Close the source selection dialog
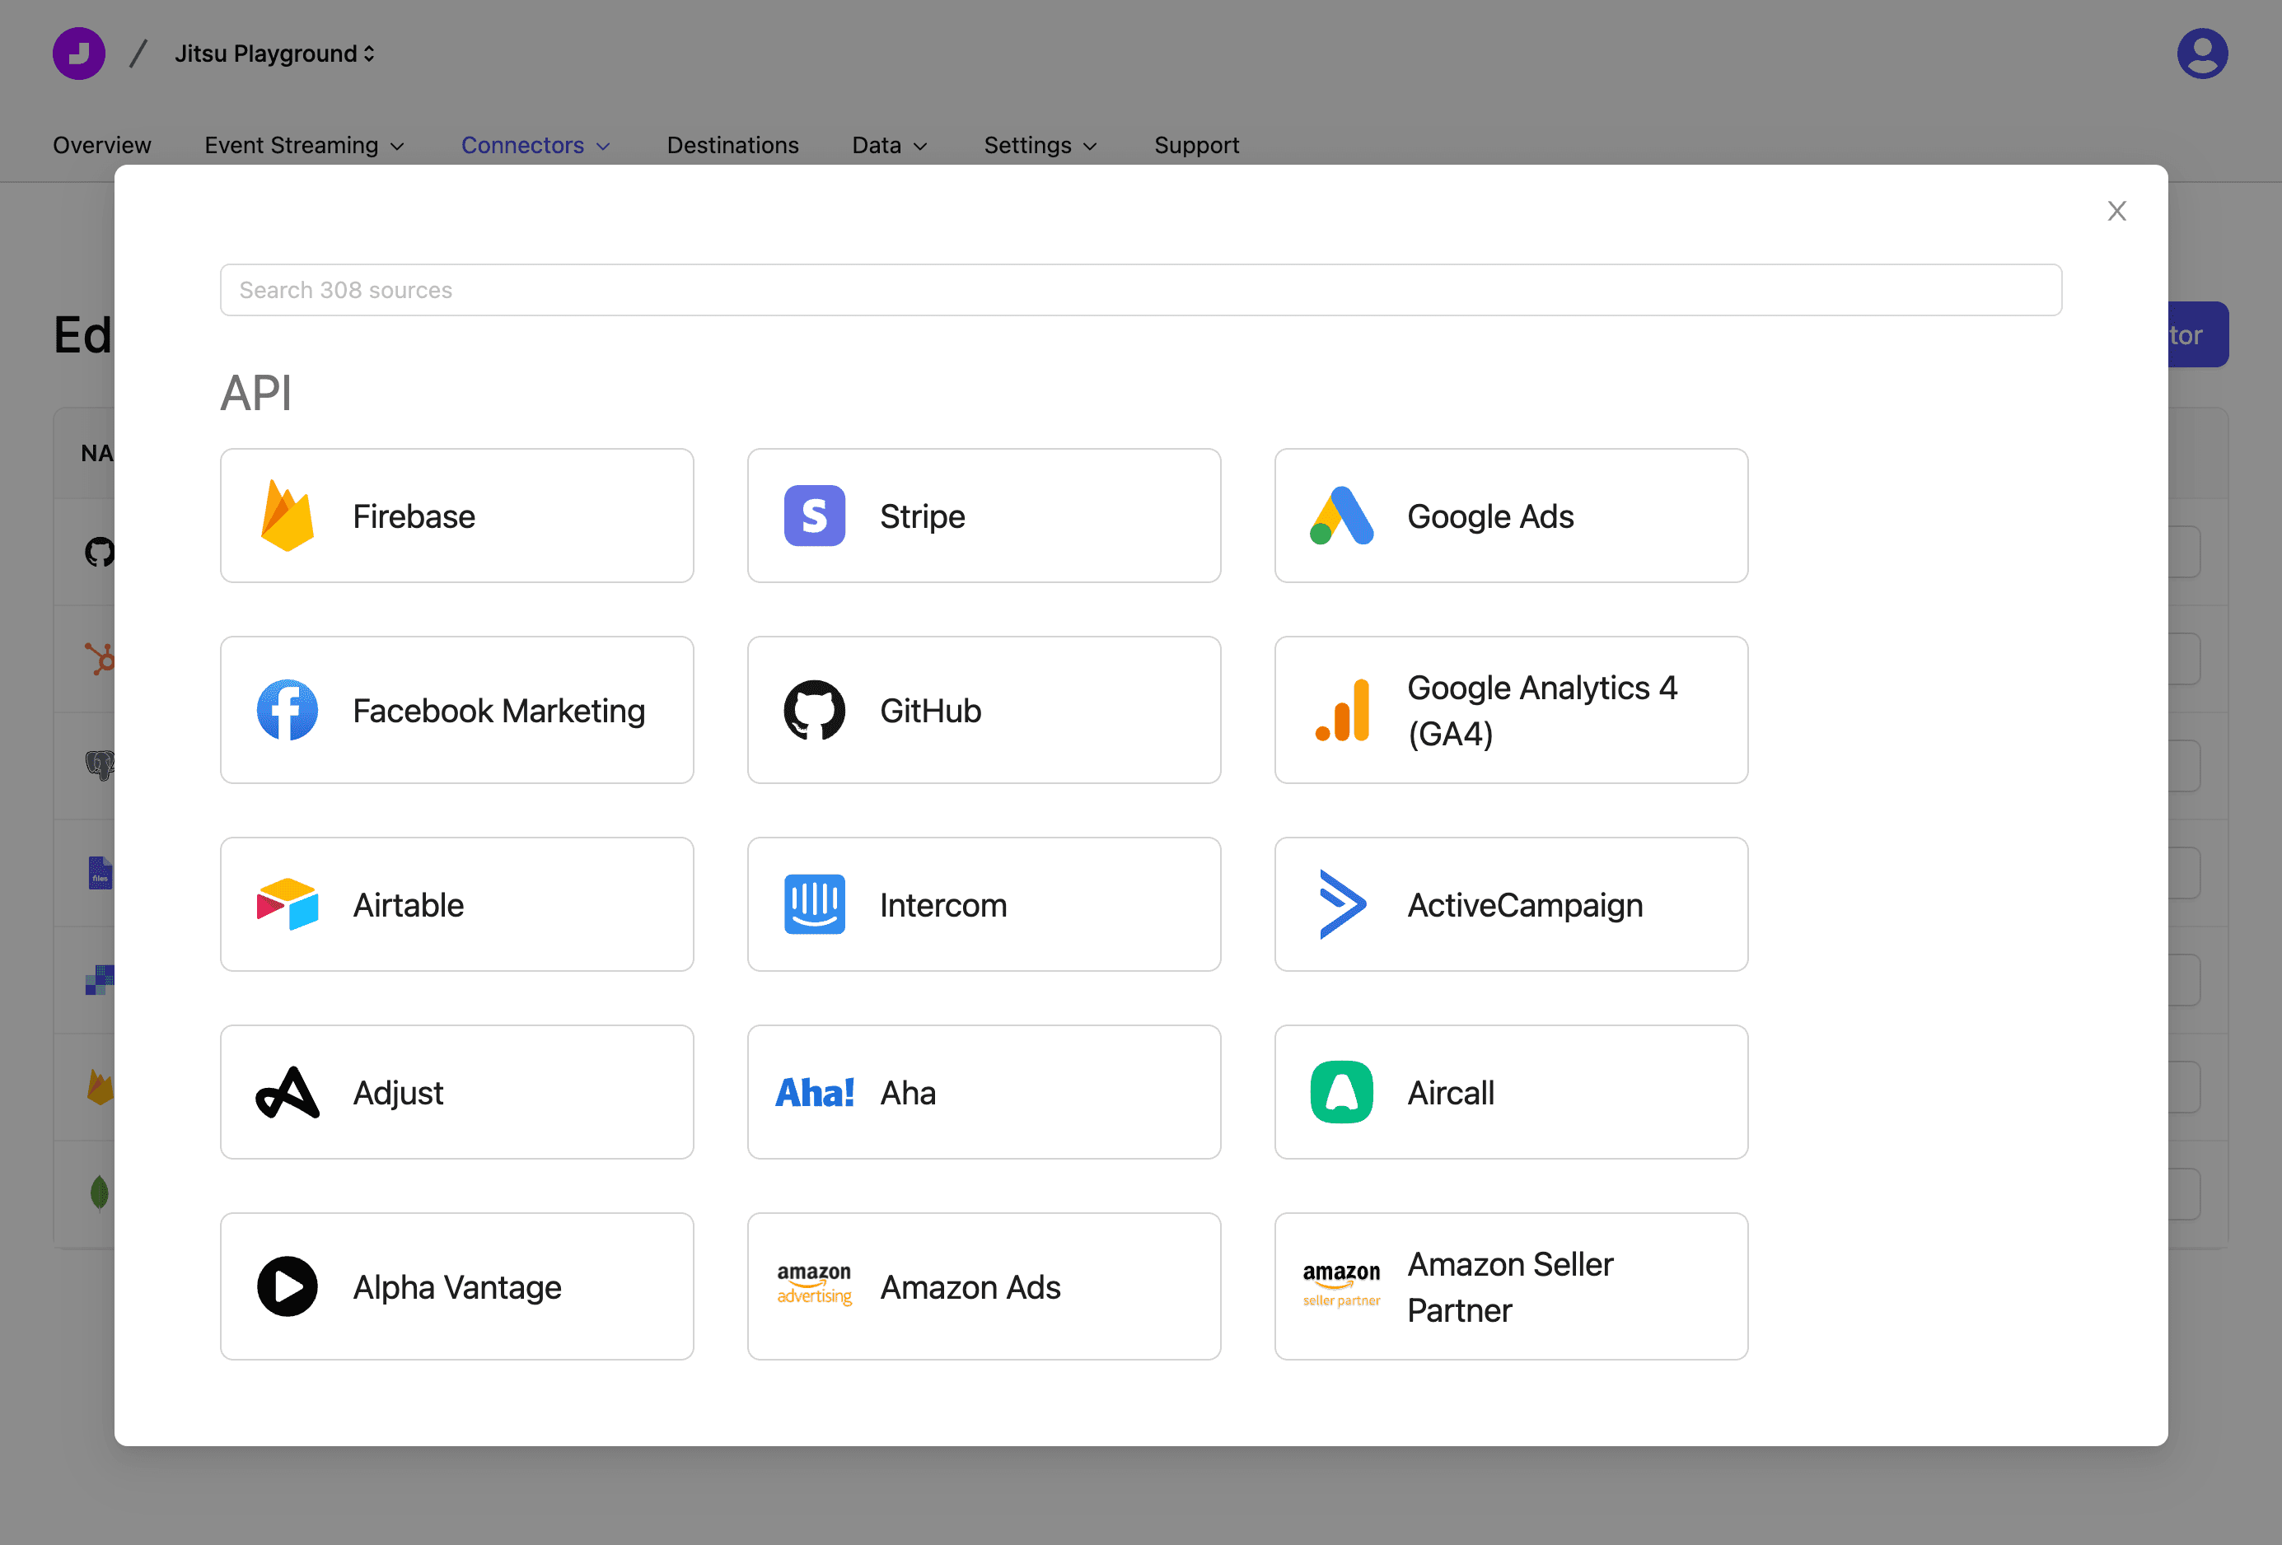The image size is (2282, 1545). [x=2116, y=211]
